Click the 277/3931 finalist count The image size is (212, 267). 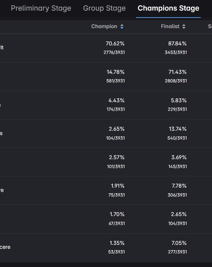tap(177, 252)
